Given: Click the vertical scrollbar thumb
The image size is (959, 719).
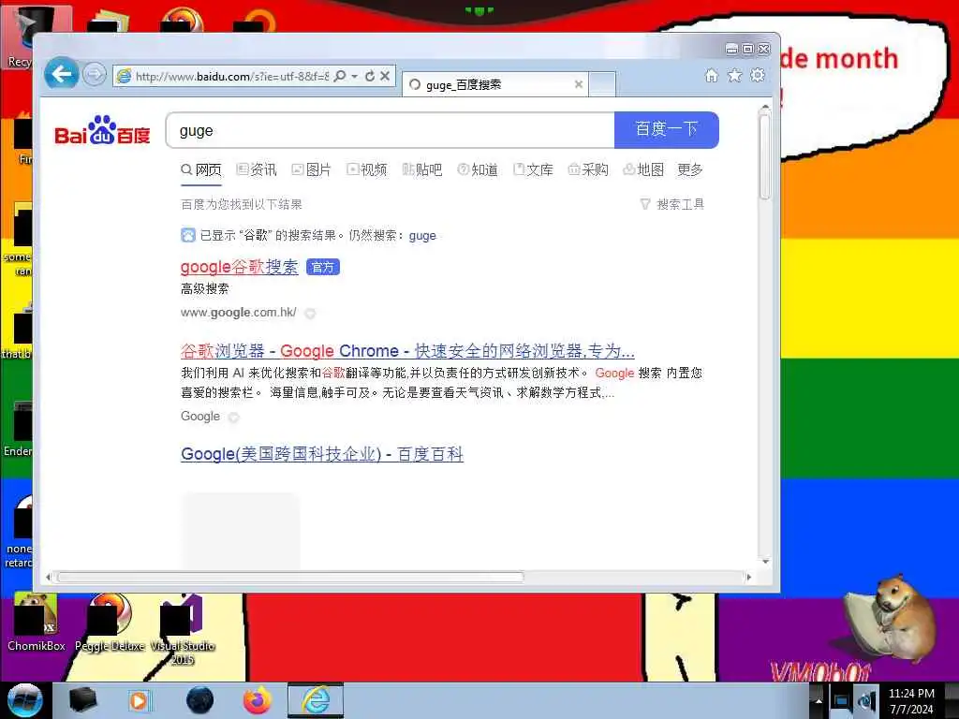Looking at the screenshot, I should (x=764, y=156).
